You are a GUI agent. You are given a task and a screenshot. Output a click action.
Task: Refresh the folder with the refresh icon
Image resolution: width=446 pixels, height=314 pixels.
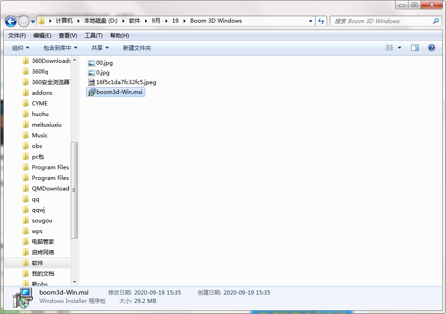point(322,21)
